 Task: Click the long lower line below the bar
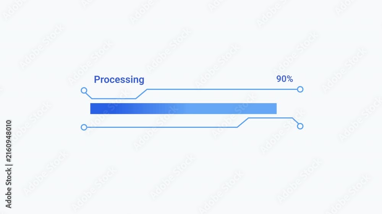click(162, 127)
